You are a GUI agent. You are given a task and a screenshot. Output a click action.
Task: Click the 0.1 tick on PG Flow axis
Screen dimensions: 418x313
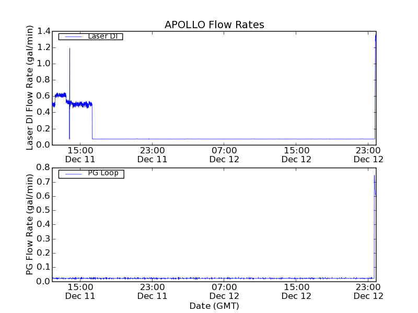(x=43, y=267)
